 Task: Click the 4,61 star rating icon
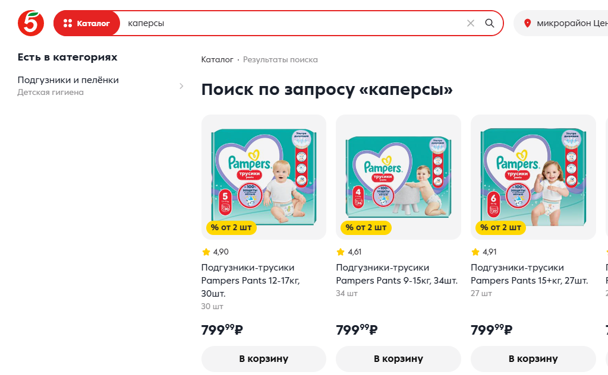coord(341,252)
